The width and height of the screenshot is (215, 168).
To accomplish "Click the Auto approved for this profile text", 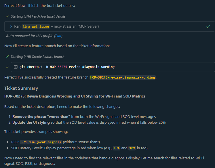I will 30,36.
